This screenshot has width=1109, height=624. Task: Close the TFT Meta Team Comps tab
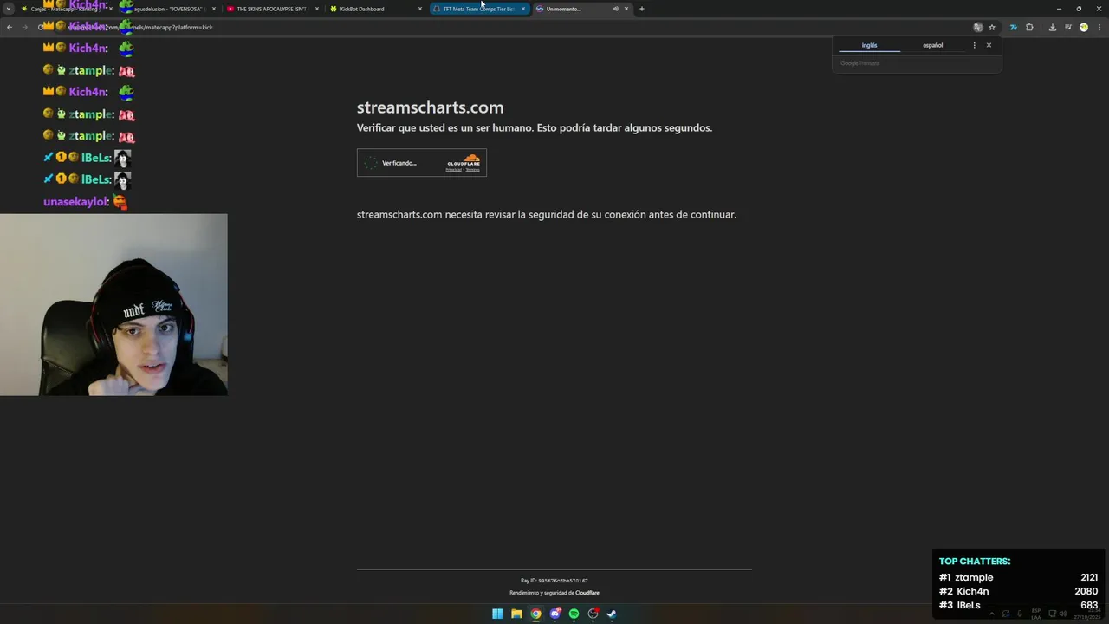(x=522, y=9)
